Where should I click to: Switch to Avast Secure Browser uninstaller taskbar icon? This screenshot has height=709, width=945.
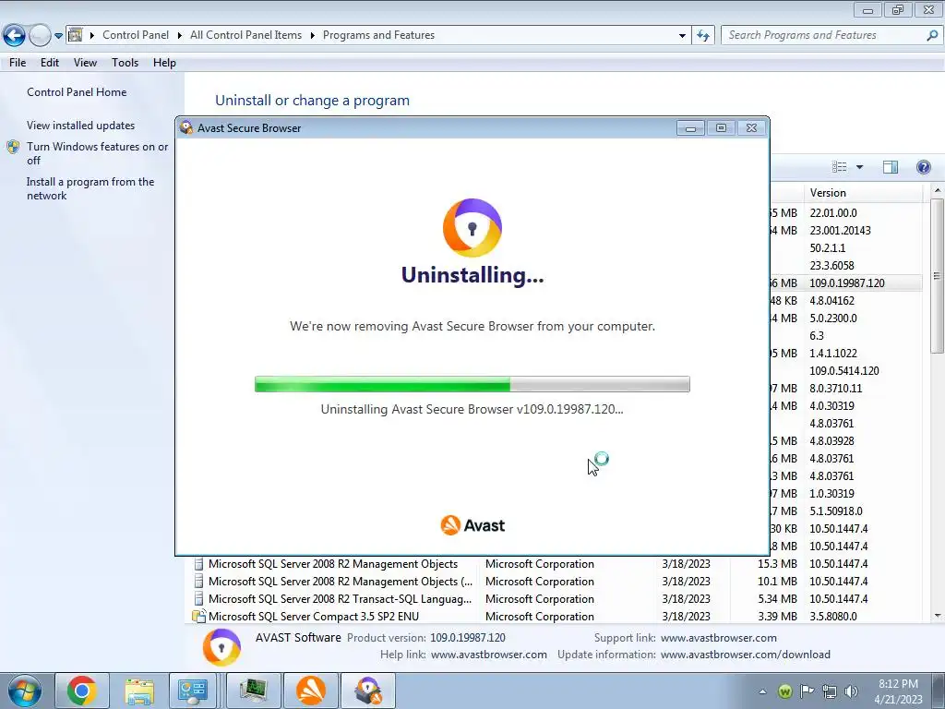(368, 691)
